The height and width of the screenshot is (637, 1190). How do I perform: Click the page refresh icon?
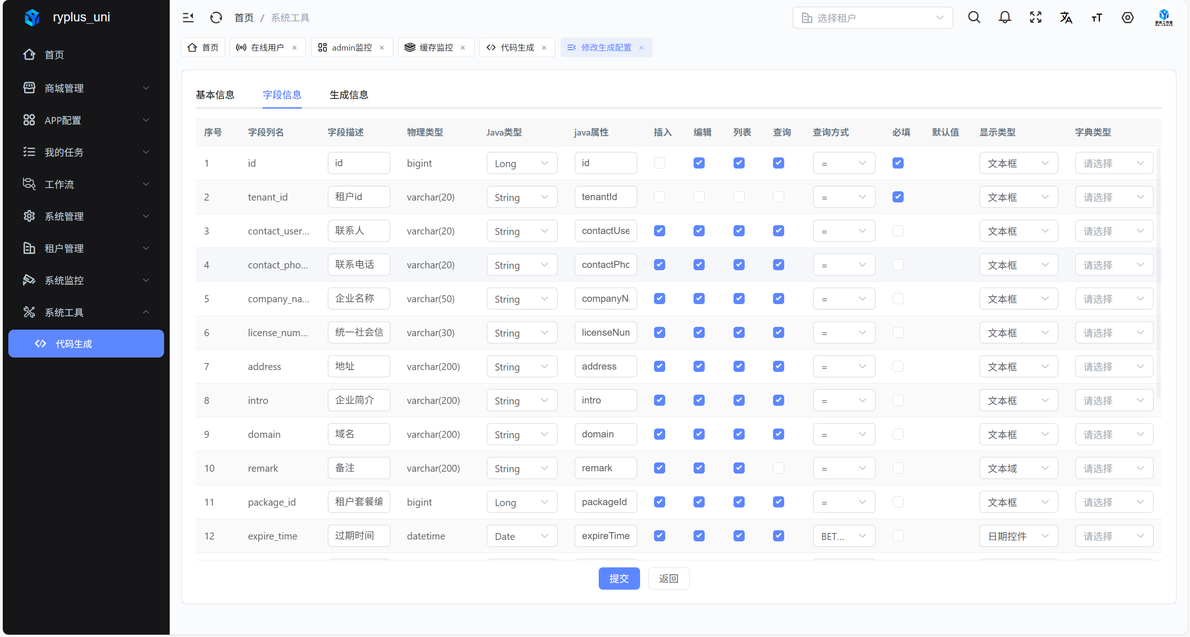(216, 18)
